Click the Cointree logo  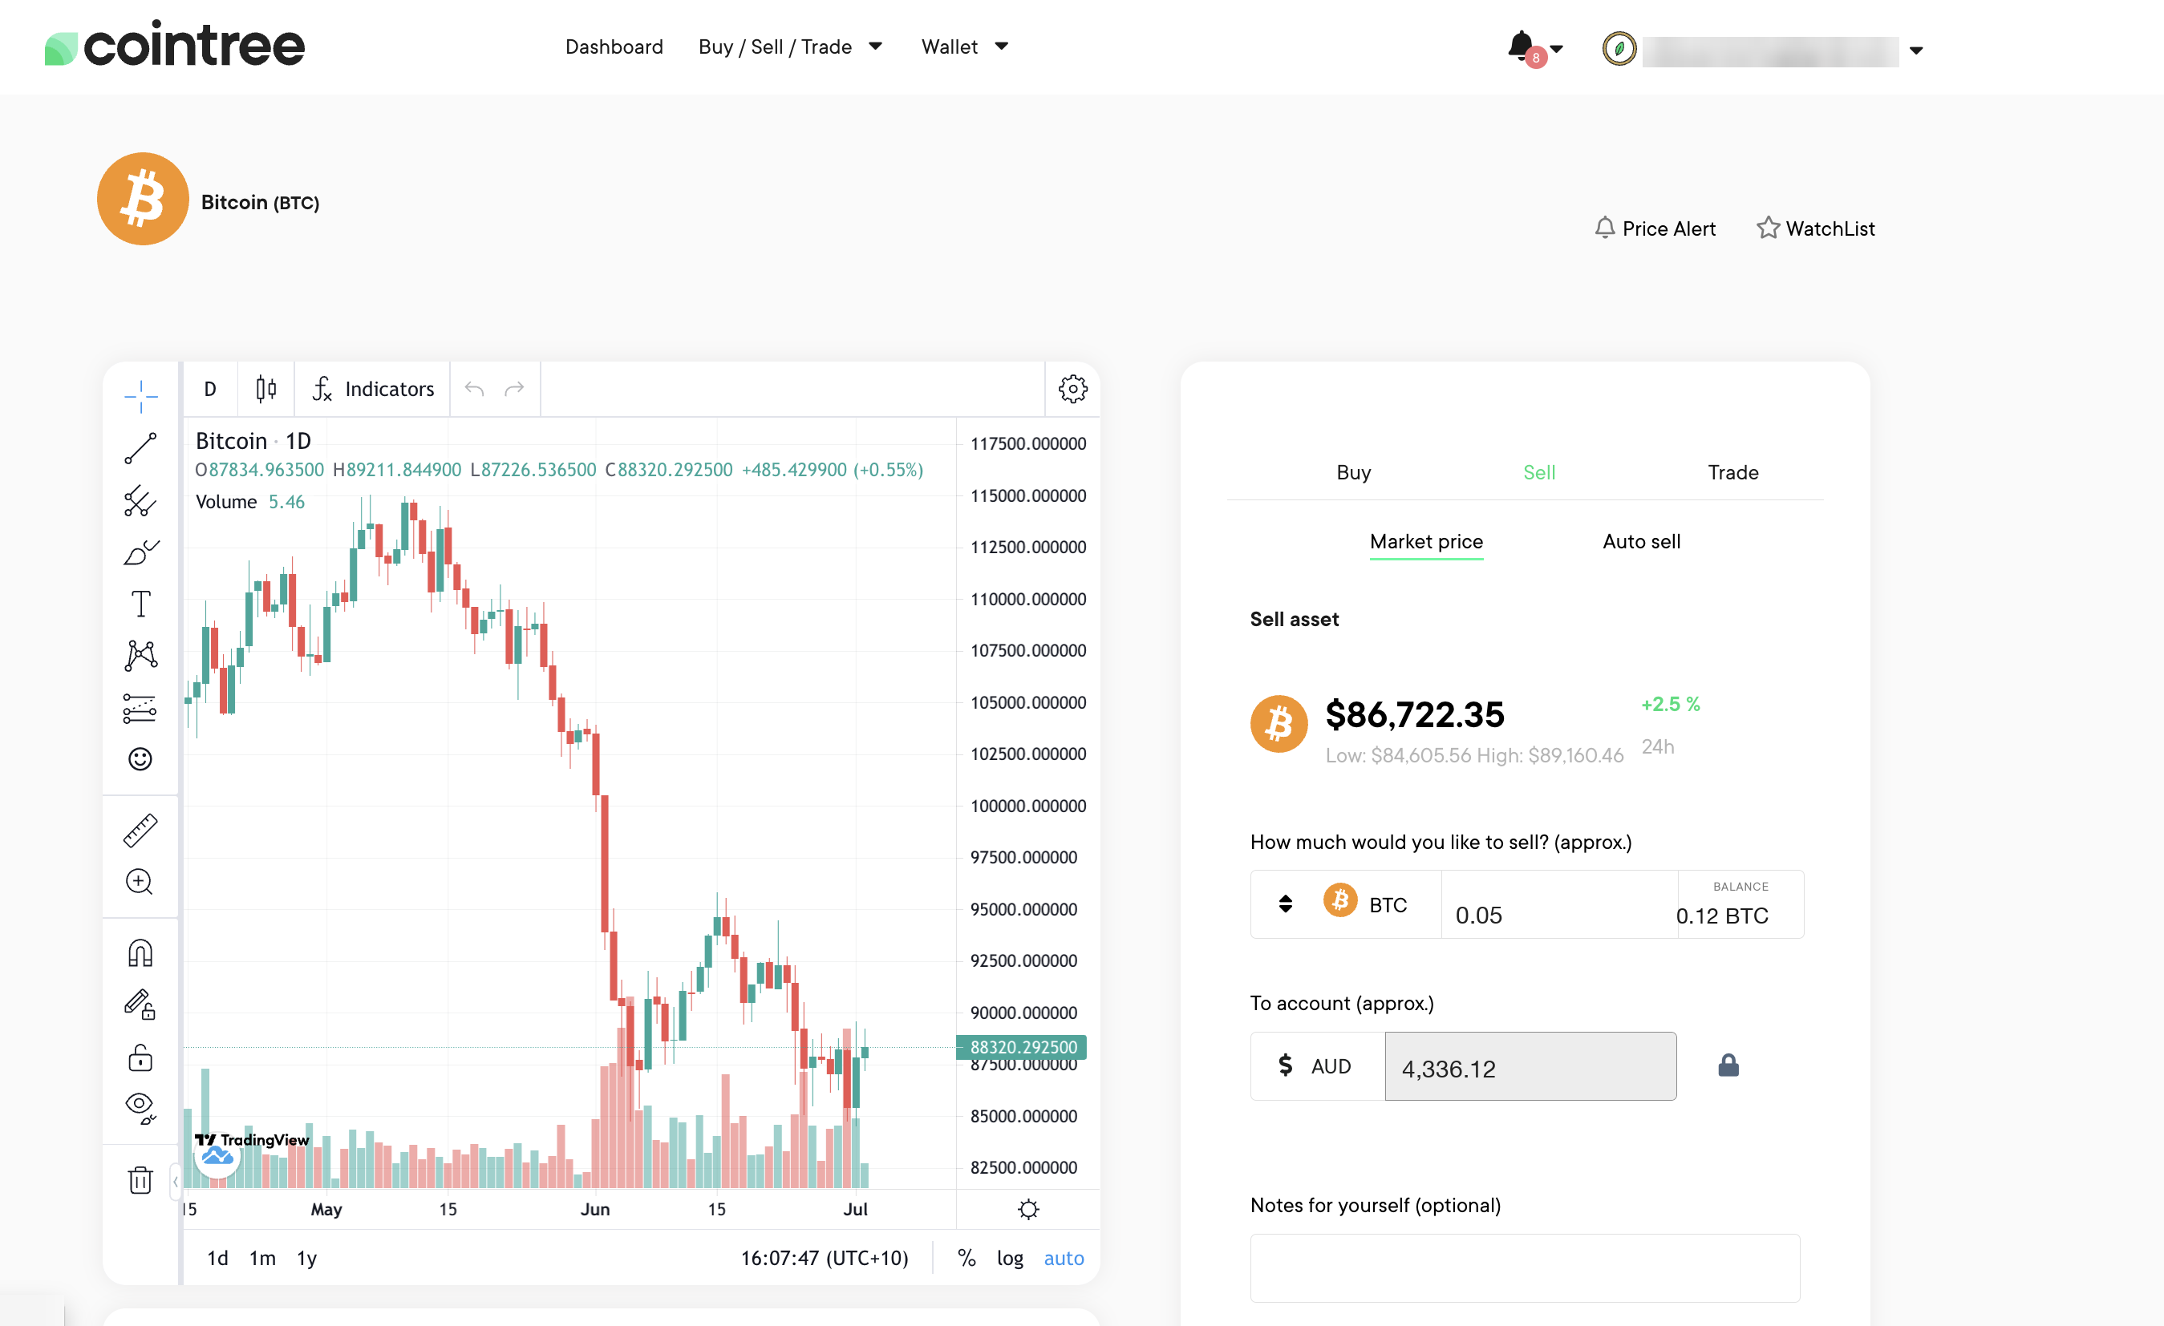click(175, 45)
